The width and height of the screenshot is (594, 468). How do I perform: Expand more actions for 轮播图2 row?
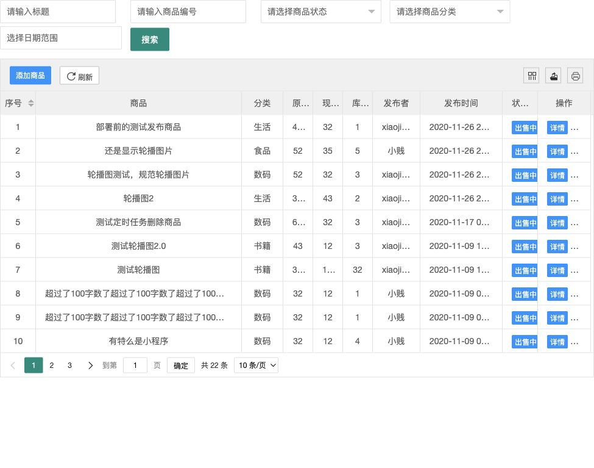click(575, 200)
